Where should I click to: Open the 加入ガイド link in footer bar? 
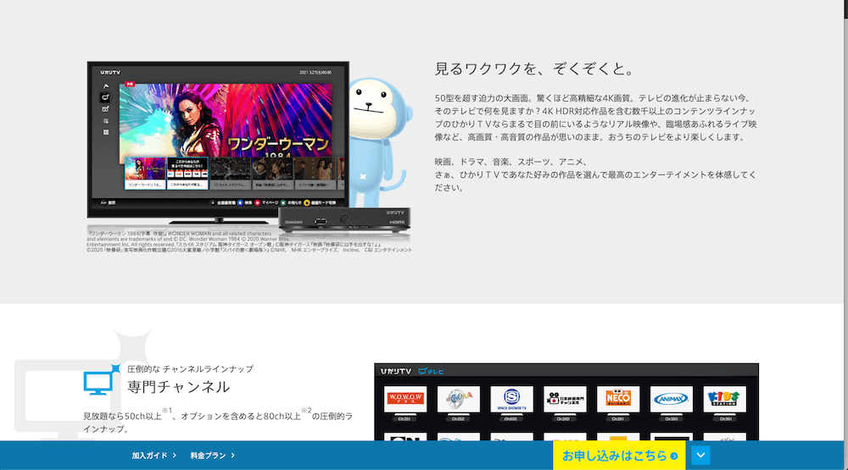pos(153,456)
